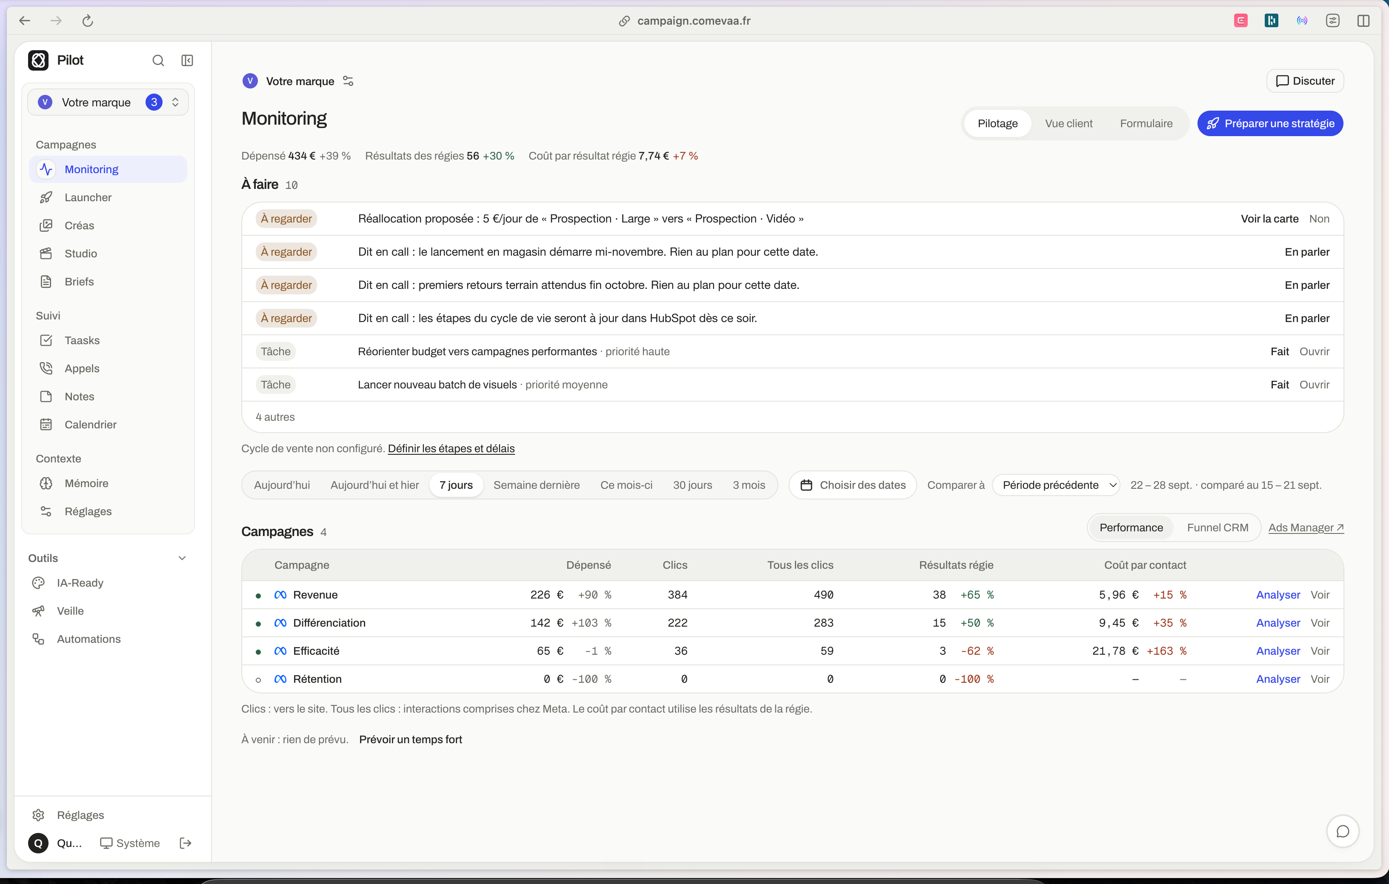Open the Votre marque brand switcher
The width and height of the screenshot is (1389, 884).
point(108,103)
